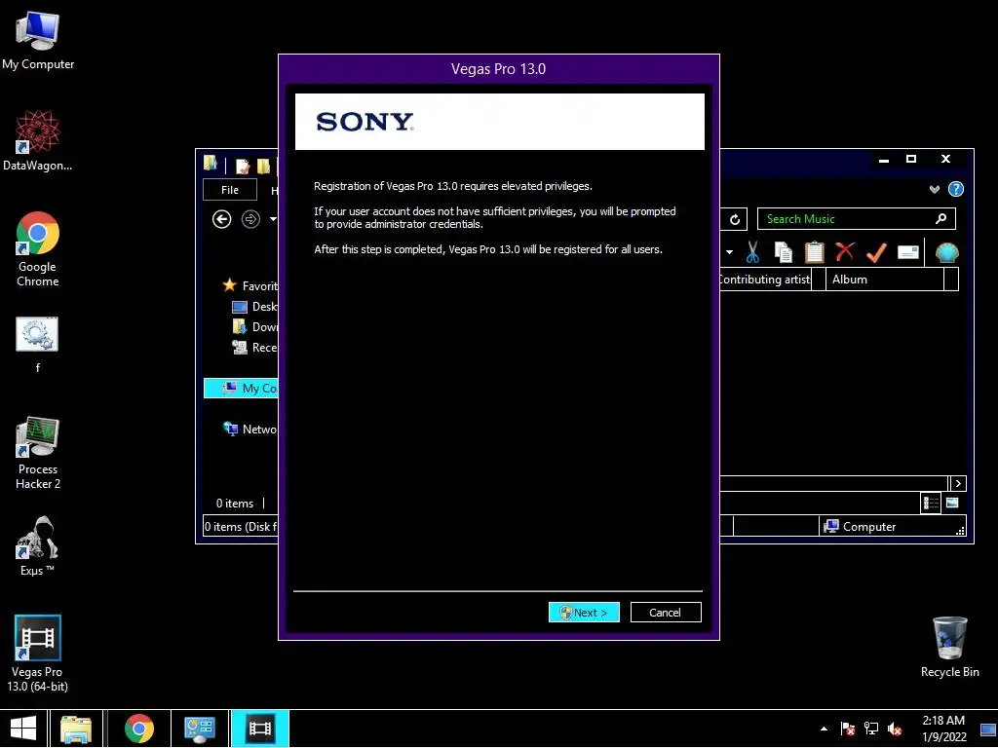Cancel the Vegas Pro 13.0 registration

tap(665, 612)
